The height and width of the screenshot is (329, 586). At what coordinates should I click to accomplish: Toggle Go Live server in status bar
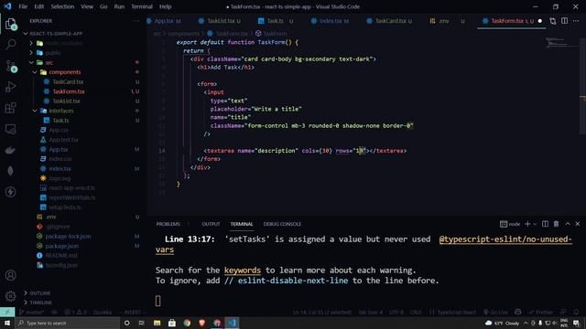click(x=495, y=313)
